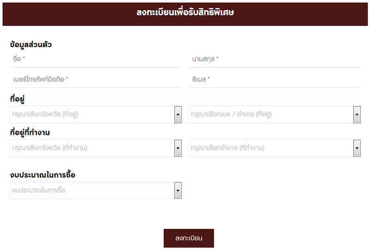The image size is (370, 251).
Task: Expand the กรุณาเลือกจังหวัด (ที่ทำงาน) dropdown
Action: click(96, 149)
